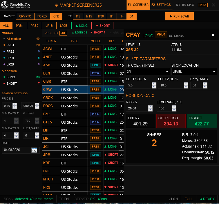The image size is (219, 204).
Task: Decrease LUFT2,SL % value
Action: click(186, 87)
